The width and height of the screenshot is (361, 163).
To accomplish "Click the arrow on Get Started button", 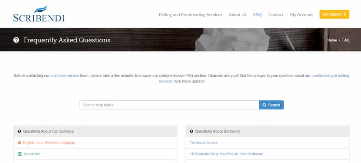I will pos(345,14).
